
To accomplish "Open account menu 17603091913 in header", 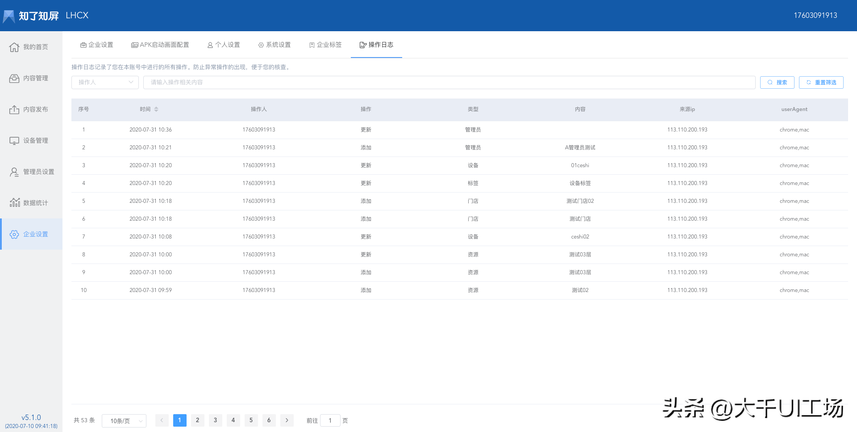I will click(x=815, y=15).
